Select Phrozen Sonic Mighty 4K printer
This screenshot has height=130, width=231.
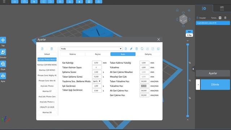click(47, 75)
